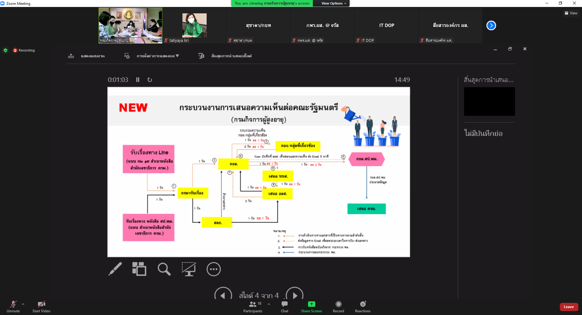This screenshot has width=582, height=315.
Task: Click the 0:01:03 elapsed time
Action: tap(118, 80)
